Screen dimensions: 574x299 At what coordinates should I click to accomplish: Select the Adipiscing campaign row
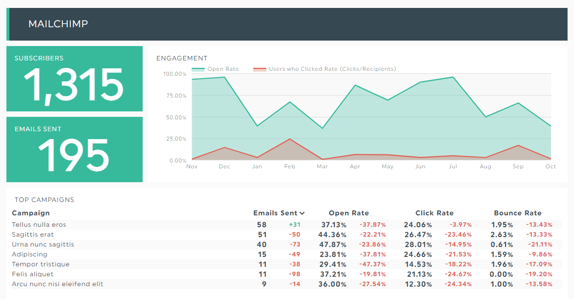[287, 254]
